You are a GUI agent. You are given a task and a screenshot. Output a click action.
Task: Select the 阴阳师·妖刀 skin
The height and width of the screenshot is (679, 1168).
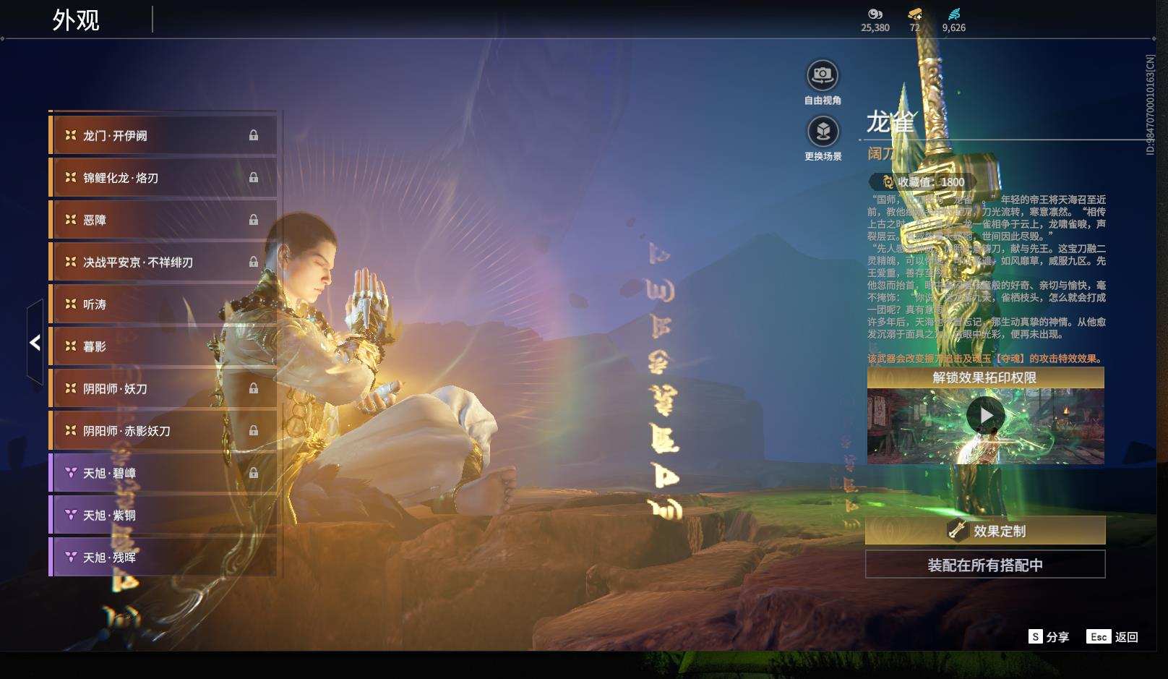point(163,388)
